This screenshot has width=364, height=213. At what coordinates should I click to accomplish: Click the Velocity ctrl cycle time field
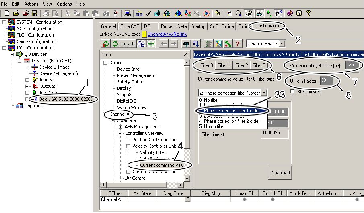pyautogui.click(x=352, y=65)
